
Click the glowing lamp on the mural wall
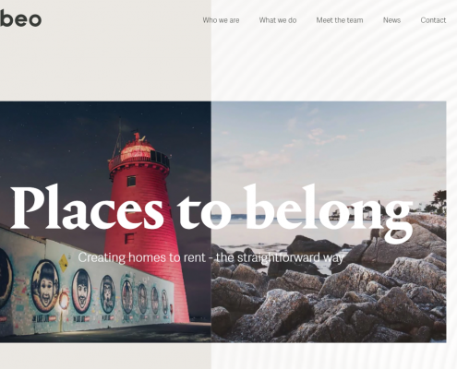coord(64,301)
